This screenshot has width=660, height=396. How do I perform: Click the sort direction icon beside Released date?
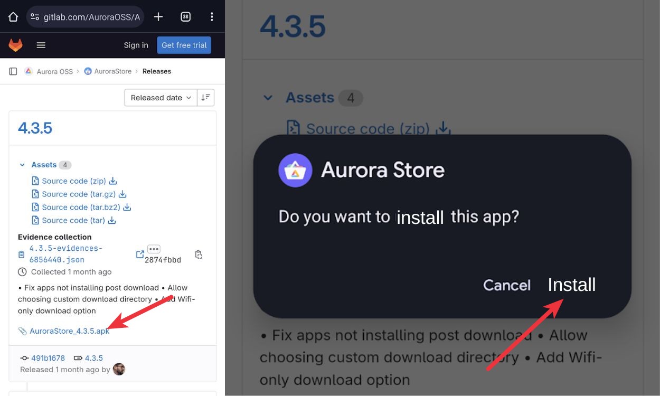(x=205, y=97)
